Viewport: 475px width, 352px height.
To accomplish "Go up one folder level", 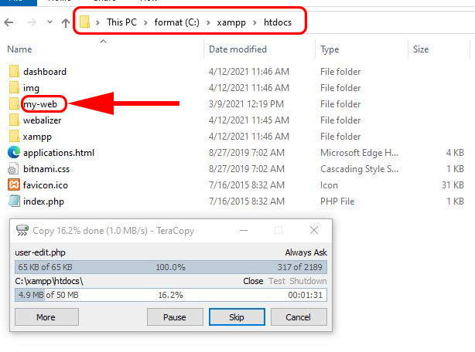I will pyautogui.click(x=66, y=22).
